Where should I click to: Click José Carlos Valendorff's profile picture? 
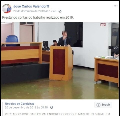pos(7,9)
